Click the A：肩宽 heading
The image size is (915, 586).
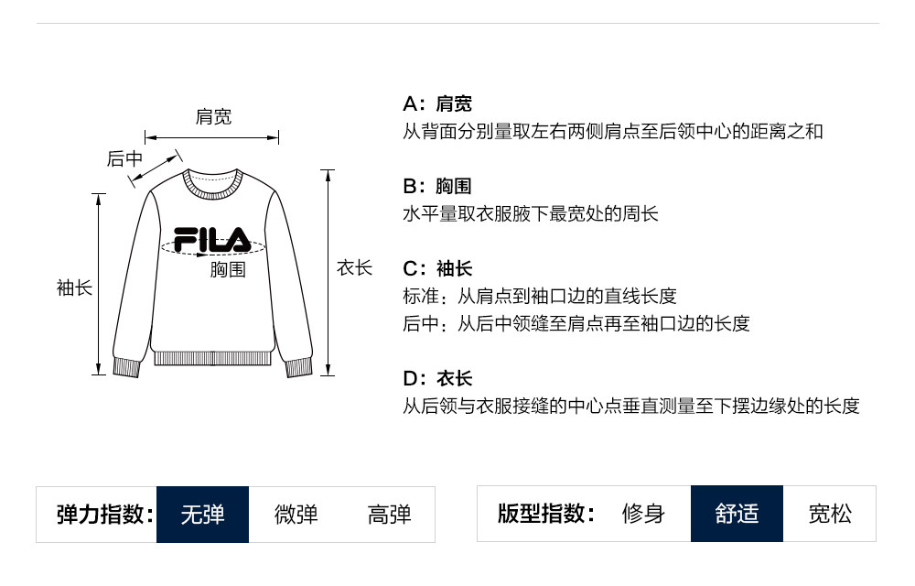437,103
